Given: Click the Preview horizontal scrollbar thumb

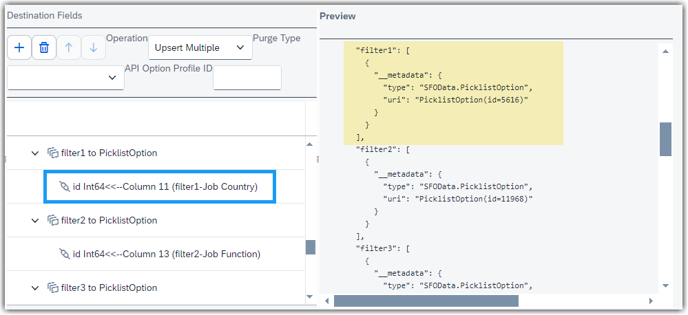Looking at the screenshot, I should click(x=426, y=301).
